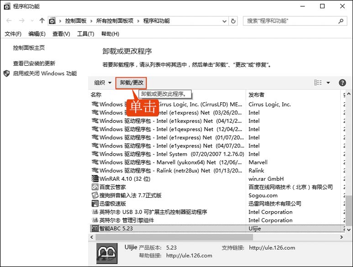Screen dimensions: 353x267
Task: Select 控制面板 breadcrumb
Action: 76,21
